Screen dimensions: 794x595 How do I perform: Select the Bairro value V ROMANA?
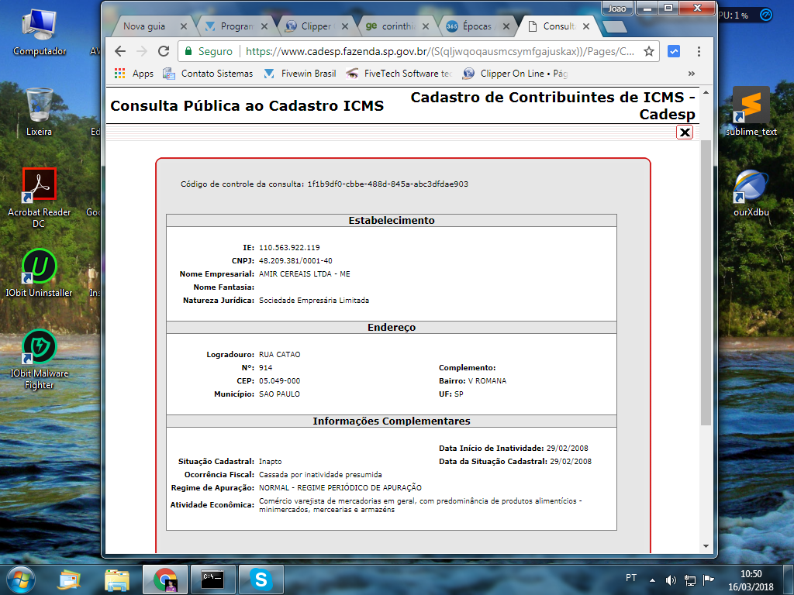point(487,380)
